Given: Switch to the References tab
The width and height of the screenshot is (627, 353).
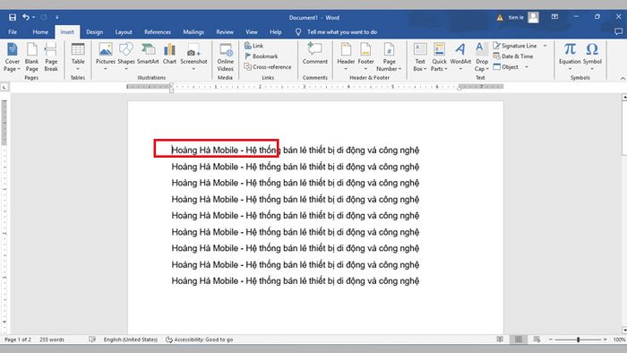Looking at the screenshot, I should (158, 32).
